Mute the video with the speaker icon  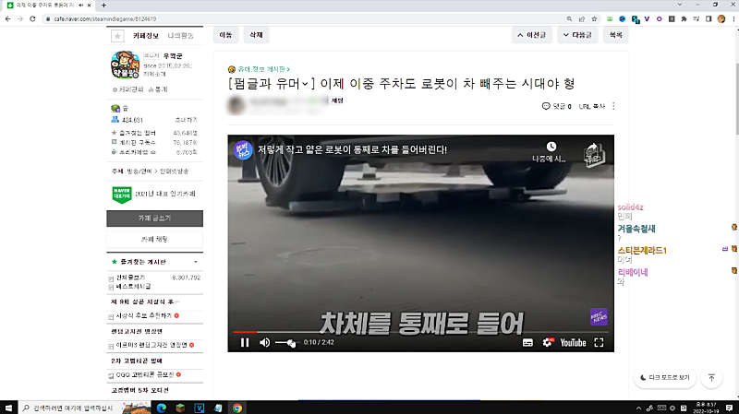coord(265,342)
